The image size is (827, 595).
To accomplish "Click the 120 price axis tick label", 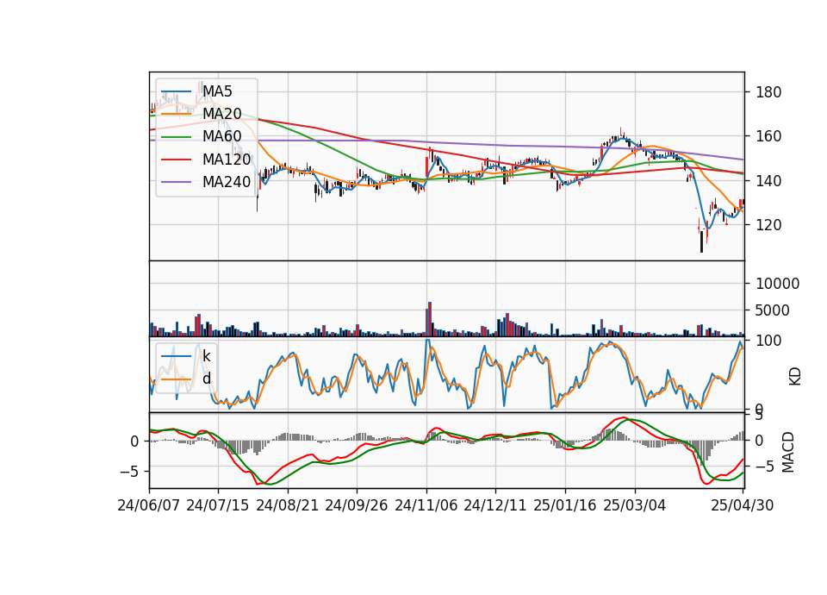I will (768, 225).
